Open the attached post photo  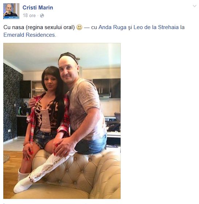click(x=62, y=121)
